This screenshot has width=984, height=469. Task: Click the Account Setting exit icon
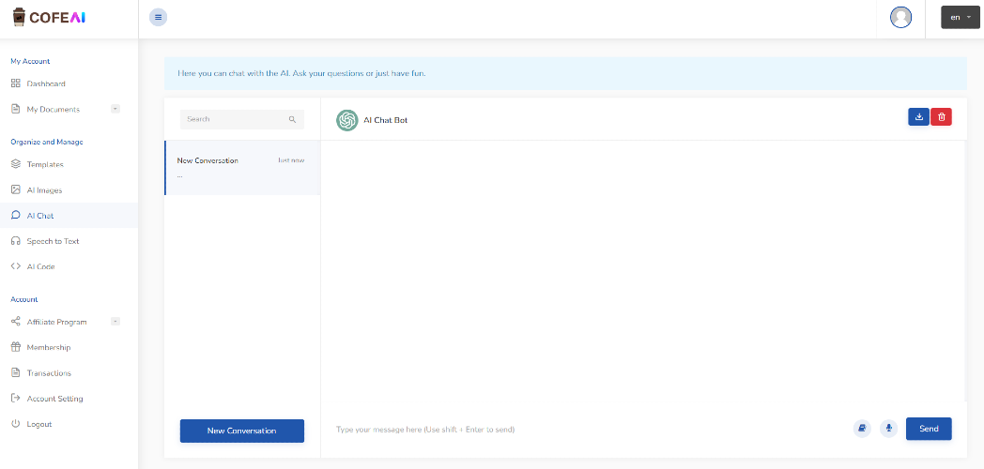pos(16,398)
